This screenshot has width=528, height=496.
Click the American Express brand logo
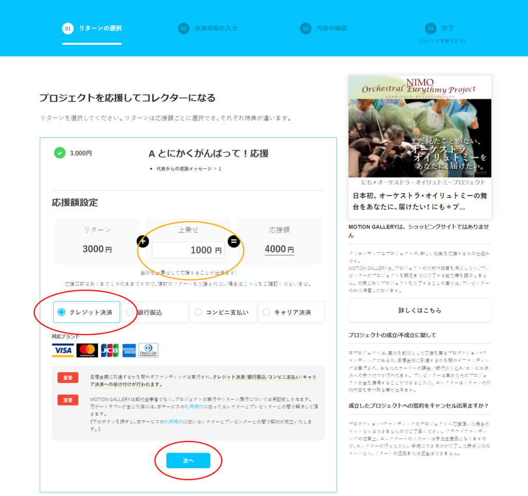129,350
